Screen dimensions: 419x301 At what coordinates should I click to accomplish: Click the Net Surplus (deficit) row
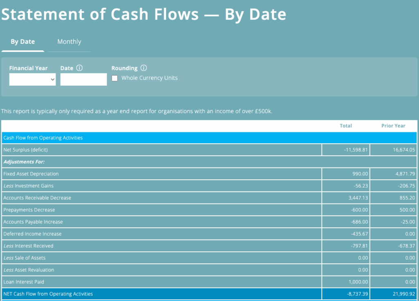[123, 149]
